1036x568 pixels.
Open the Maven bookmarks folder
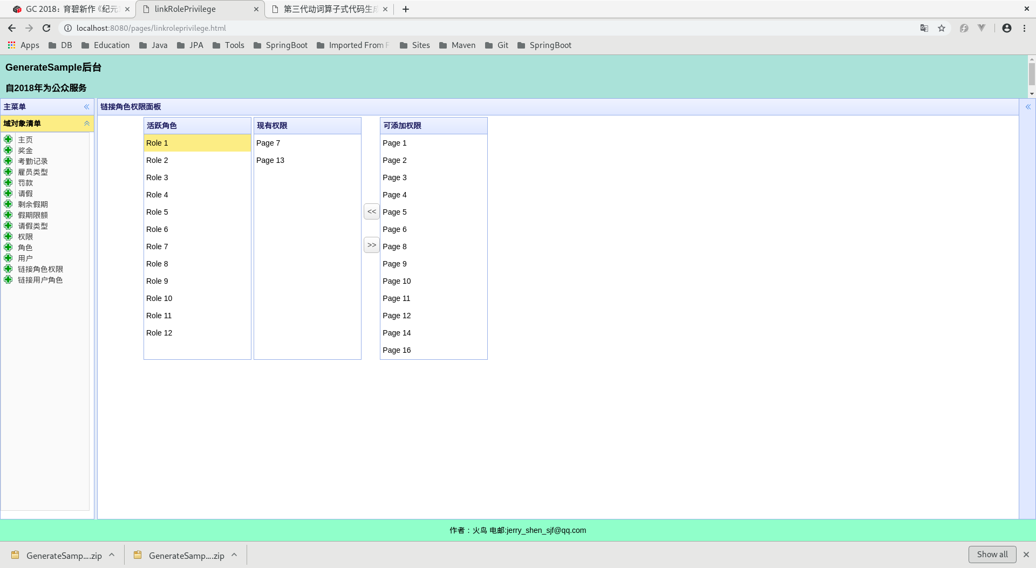pos(458,45)
